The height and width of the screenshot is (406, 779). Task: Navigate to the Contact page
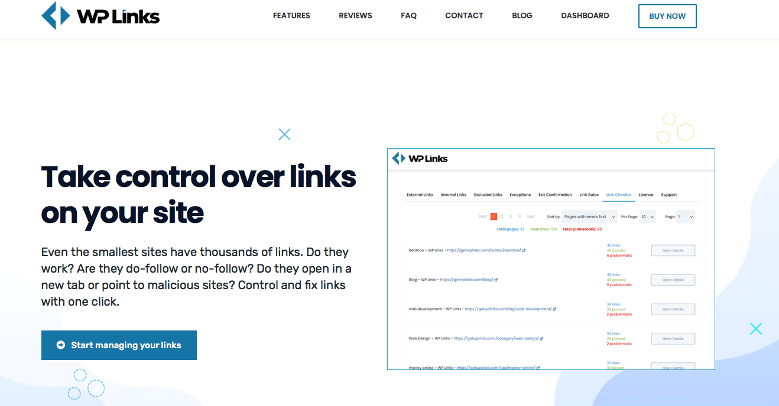[x=464, y=16]
